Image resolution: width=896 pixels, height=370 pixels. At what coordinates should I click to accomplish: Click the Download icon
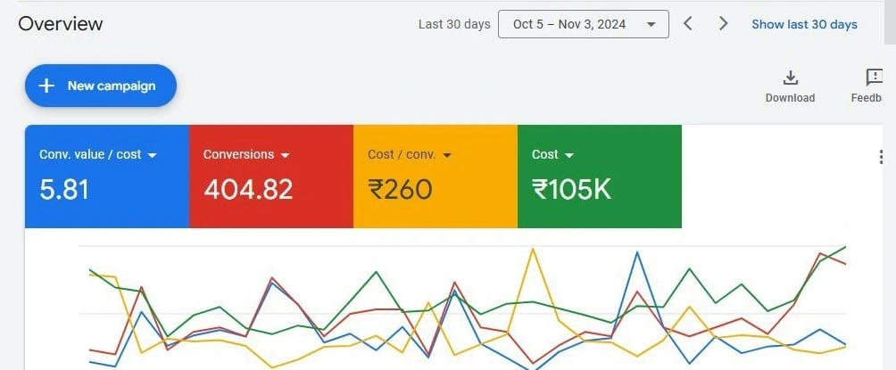click(791, 77)
